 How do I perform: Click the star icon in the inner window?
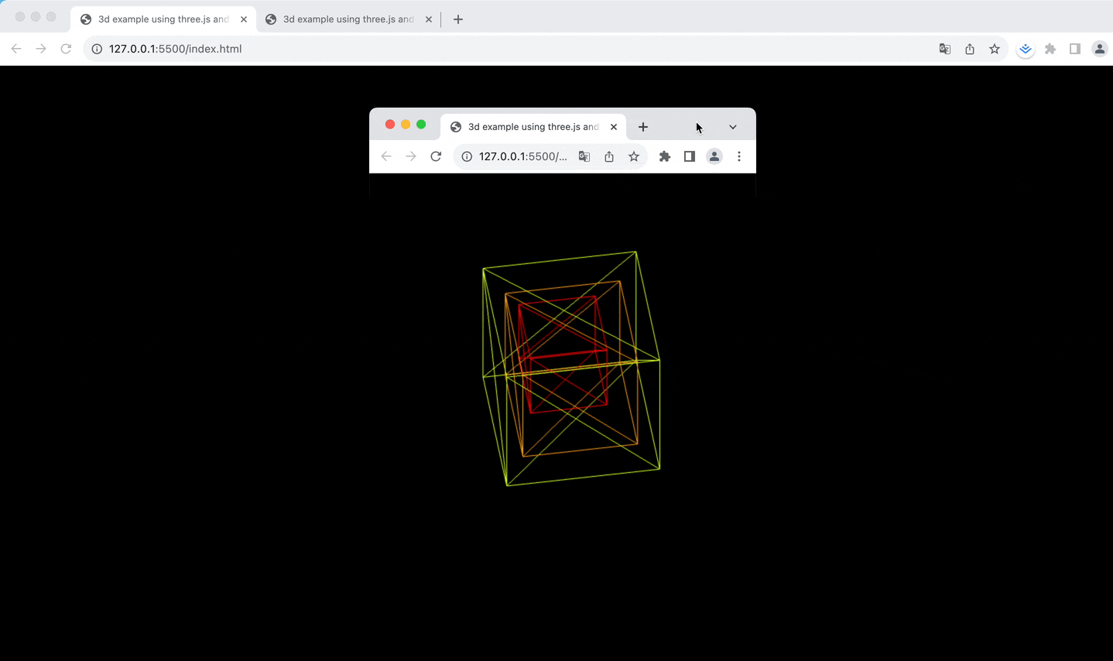pyautogui.click(x=634, y=156)
